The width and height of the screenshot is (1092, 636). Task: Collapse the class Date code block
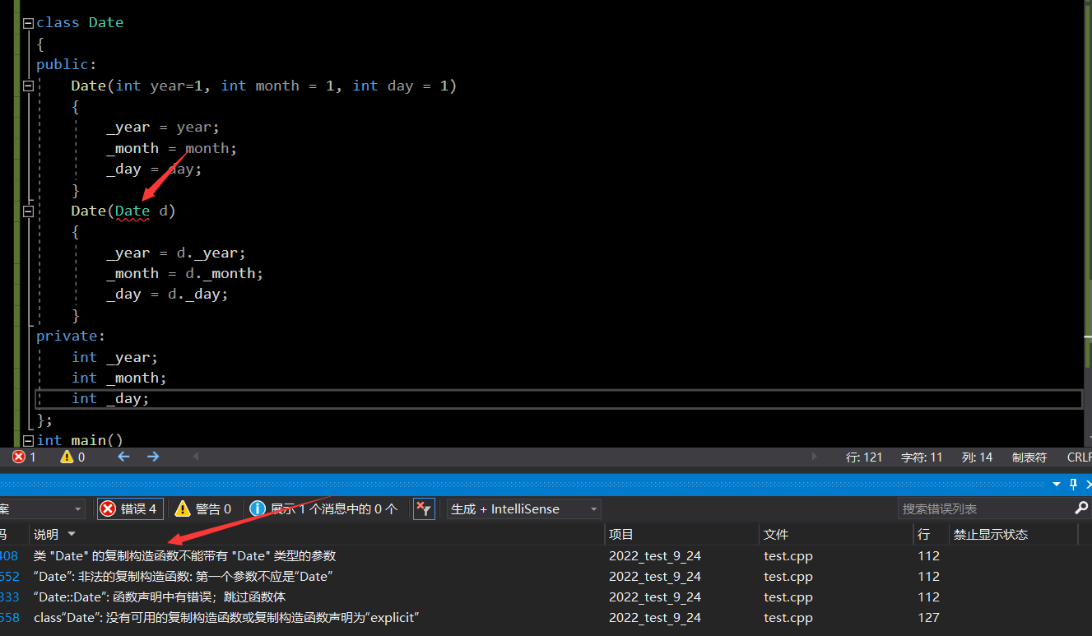(28, 24)
